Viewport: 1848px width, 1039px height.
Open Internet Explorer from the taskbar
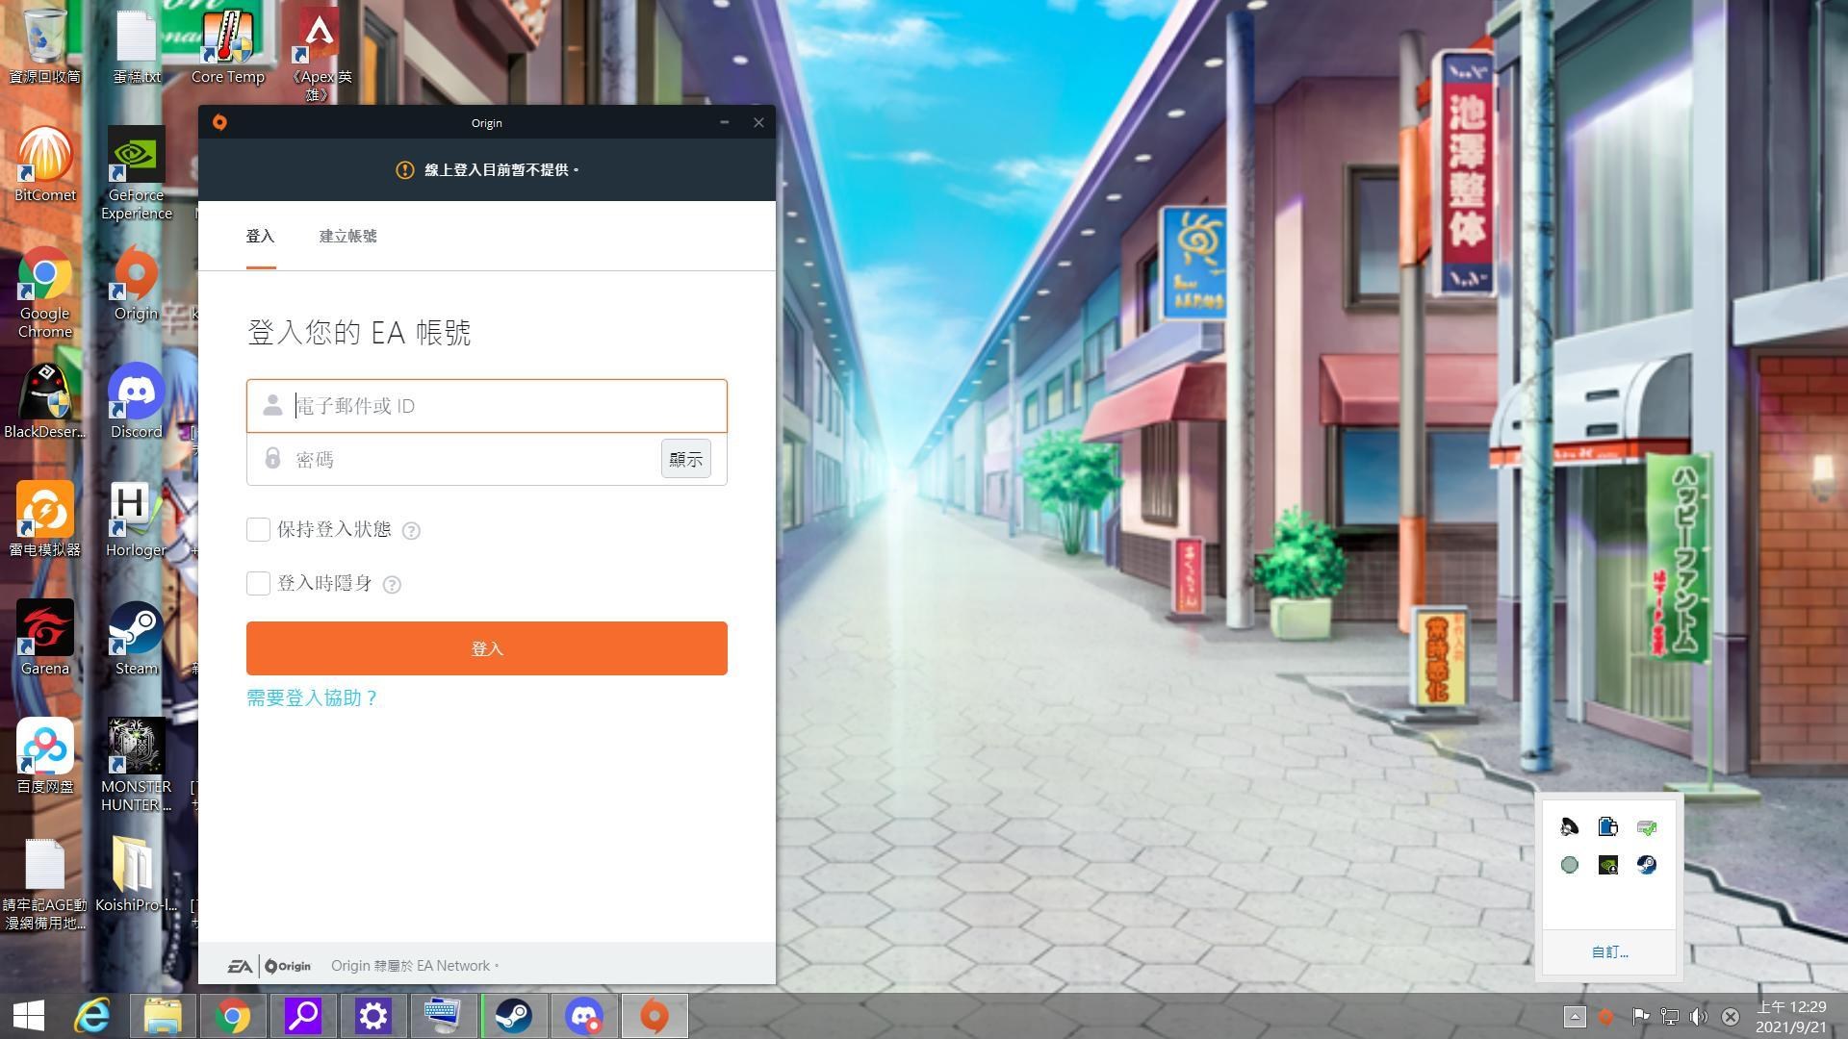(x=93, y=1016)
